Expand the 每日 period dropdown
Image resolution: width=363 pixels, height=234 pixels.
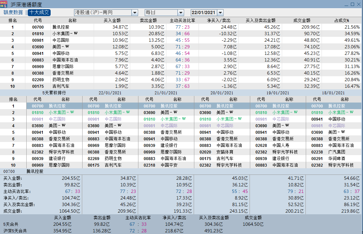[x=181, y=12]
